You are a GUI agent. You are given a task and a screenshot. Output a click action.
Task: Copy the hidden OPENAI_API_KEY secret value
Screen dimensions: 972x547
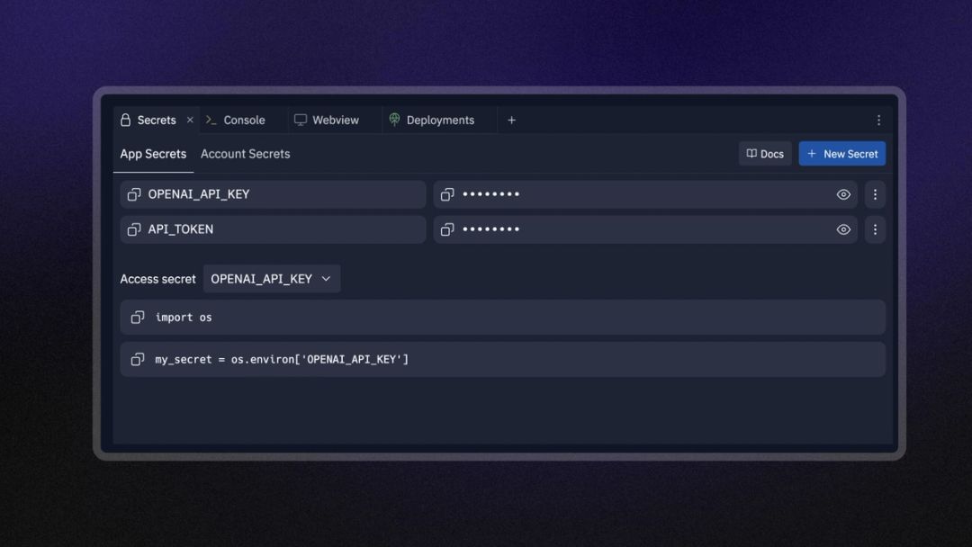coord(447,193)
